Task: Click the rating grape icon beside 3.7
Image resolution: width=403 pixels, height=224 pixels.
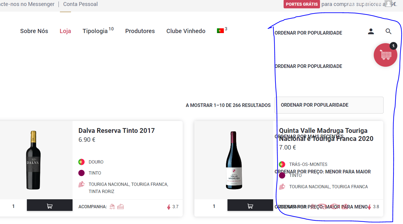Action: pos(169,207)
